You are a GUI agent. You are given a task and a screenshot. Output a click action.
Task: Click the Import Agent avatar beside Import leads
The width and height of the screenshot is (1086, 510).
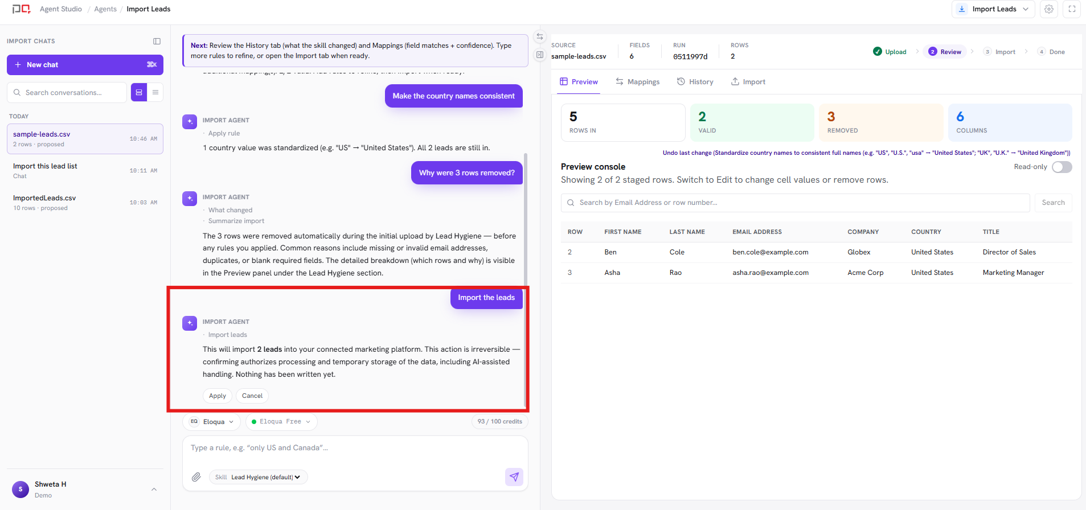190,323
